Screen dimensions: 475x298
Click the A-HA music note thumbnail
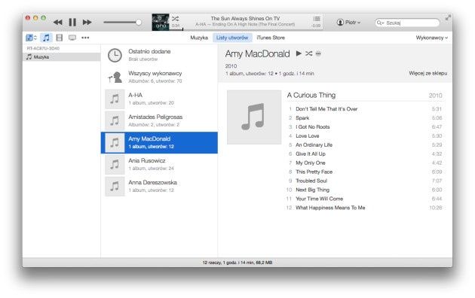tap(115, 99)
